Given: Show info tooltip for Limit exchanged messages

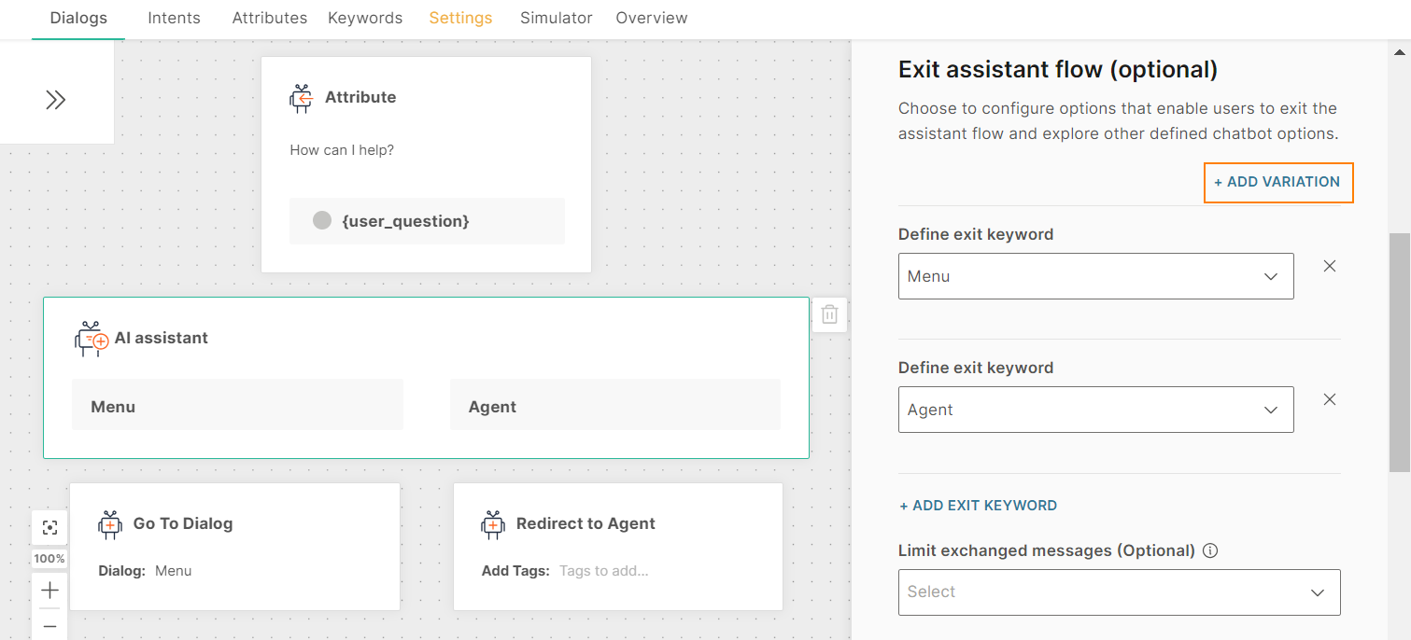Looking at the screenshot, I should 1210,550.
